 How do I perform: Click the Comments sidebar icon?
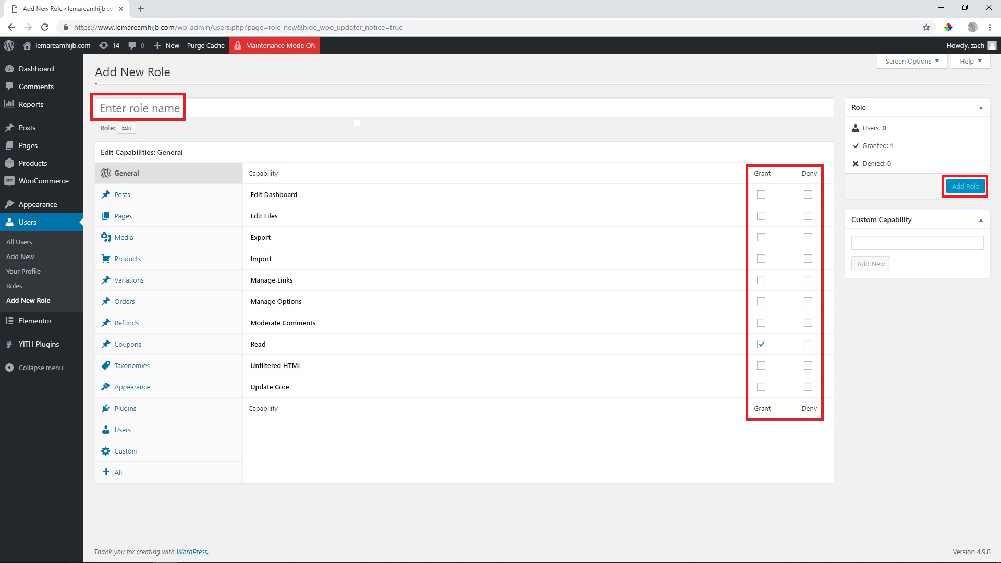click(9, 87)
